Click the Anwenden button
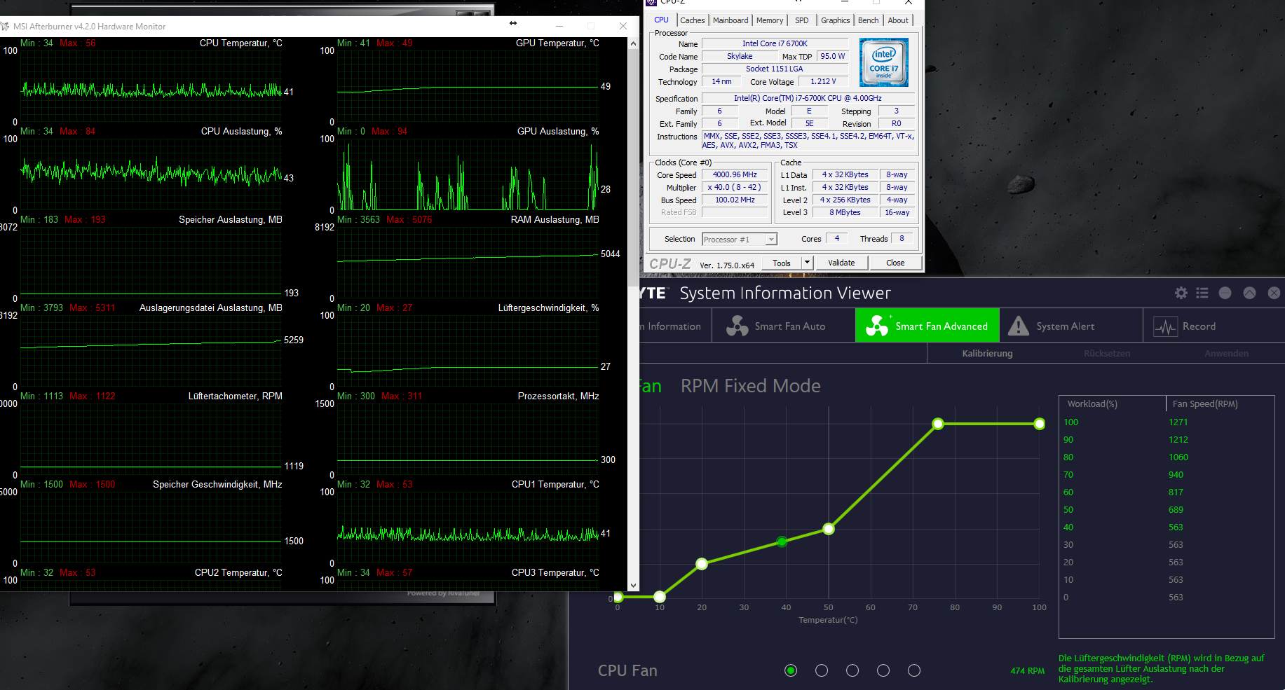The image size is (1285, 690). pyautogui.click(x=1226, y=353)
